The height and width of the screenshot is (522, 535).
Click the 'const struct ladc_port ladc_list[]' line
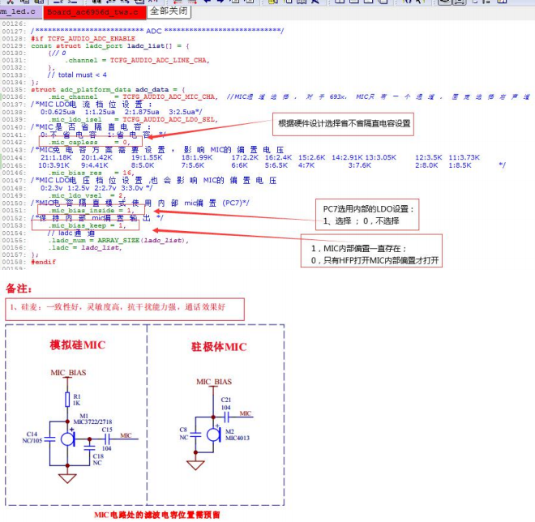110,45
